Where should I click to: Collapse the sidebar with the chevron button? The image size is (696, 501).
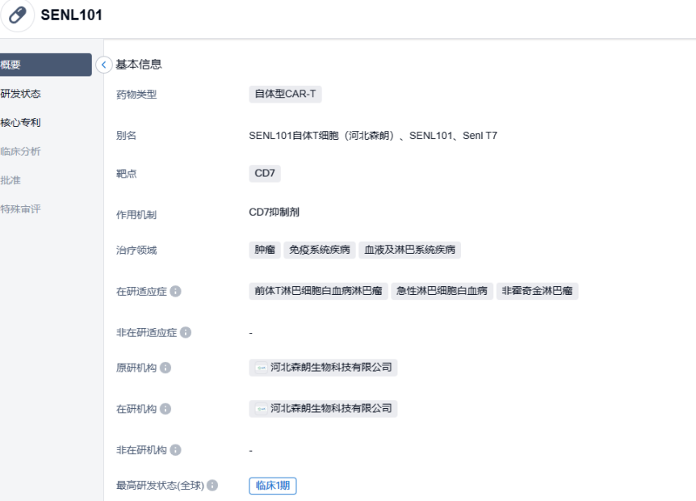(x=103, y=65)
